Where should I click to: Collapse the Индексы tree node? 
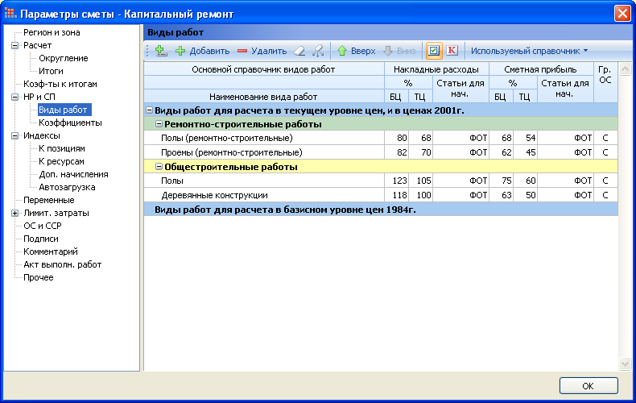click(x=14, y=135)
